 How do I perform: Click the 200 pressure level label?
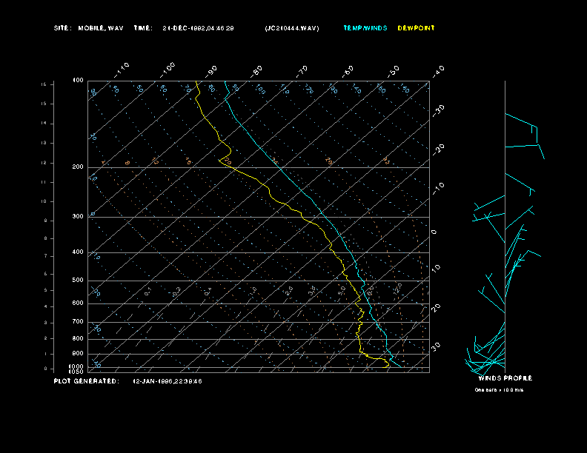[x=78, y=167]
